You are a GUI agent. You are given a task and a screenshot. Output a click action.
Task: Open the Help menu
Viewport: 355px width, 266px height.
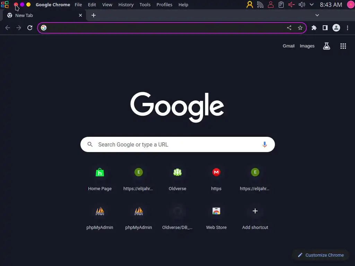coord(183,5)
